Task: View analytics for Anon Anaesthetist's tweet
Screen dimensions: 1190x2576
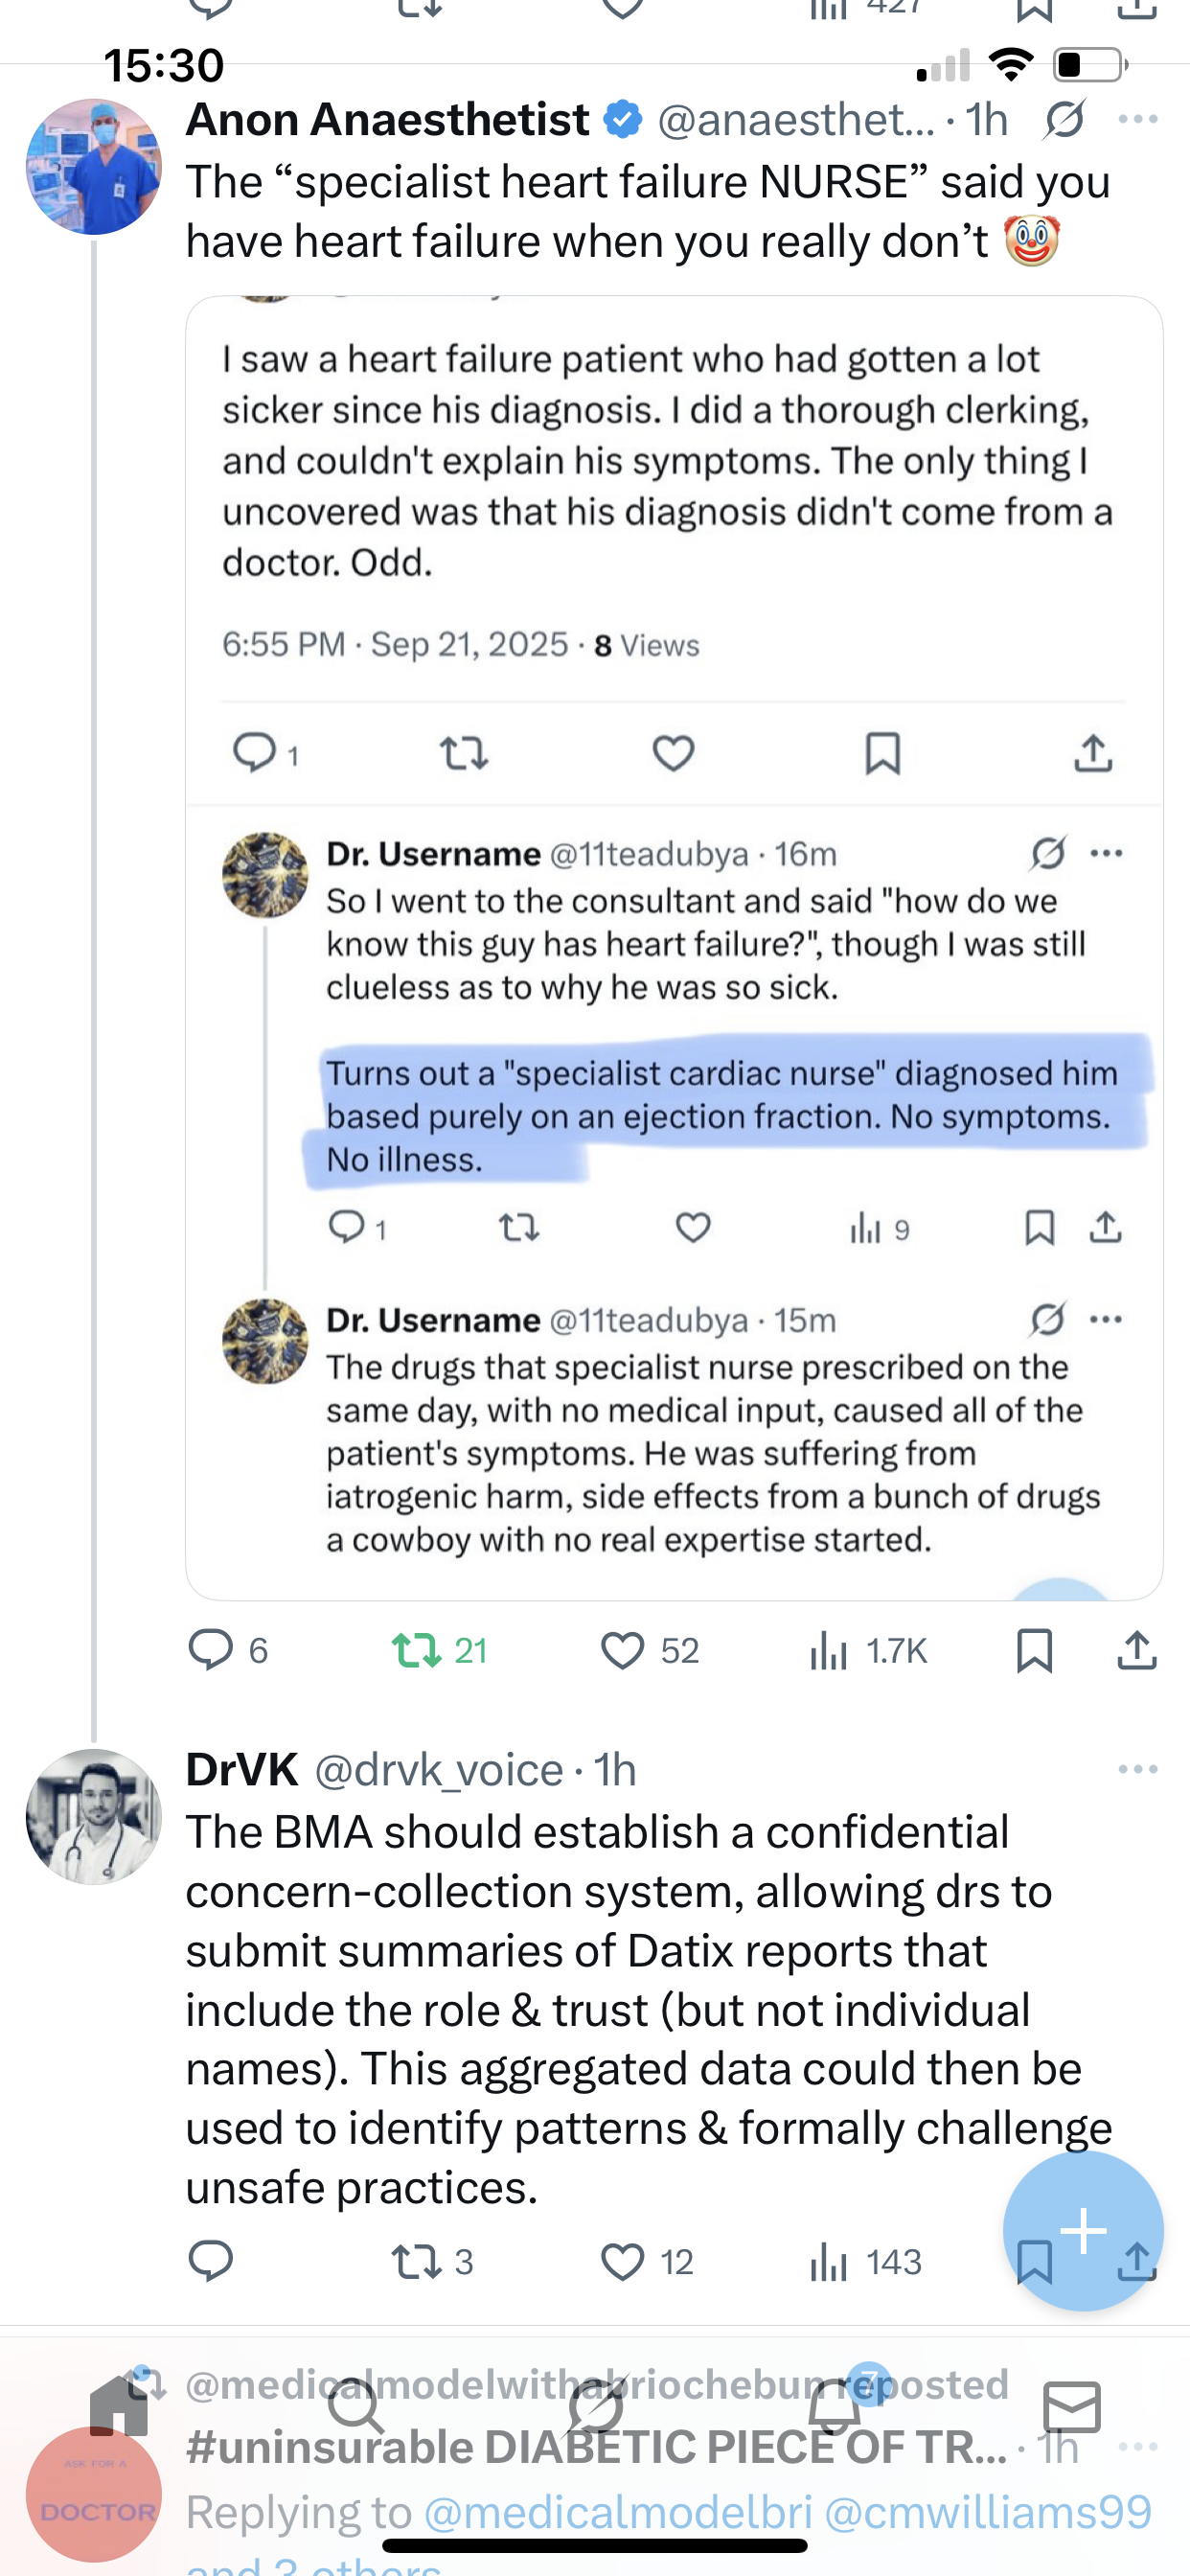Action: pos(829,1650)
